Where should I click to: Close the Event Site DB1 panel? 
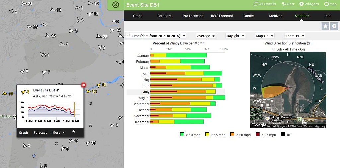(x=115, y=5)
